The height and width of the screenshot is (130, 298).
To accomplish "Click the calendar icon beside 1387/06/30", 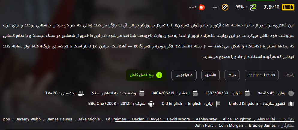I will [x=247, y=93].
